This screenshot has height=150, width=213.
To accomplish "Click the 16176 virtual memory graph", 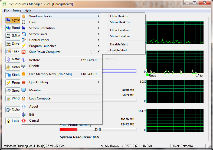I will [x=175, y=121].
